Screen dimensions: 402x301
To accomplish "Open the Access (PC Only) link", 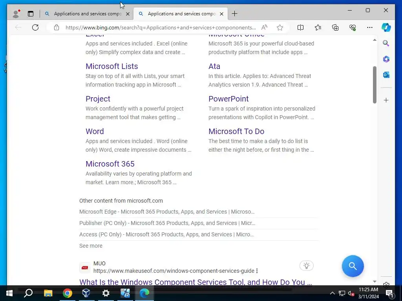I will click(x=166, y=234).
